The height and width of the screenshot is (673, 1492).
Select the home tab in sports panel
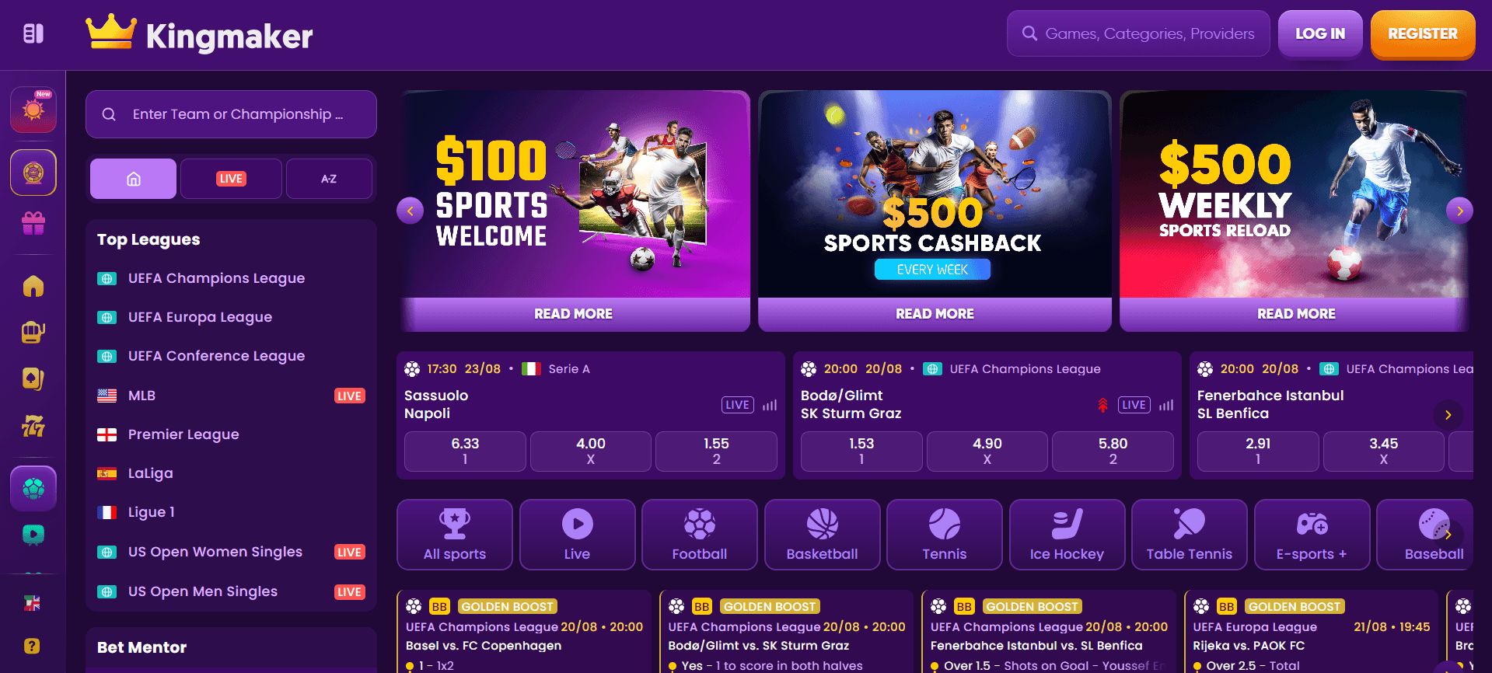coord(133,179)
